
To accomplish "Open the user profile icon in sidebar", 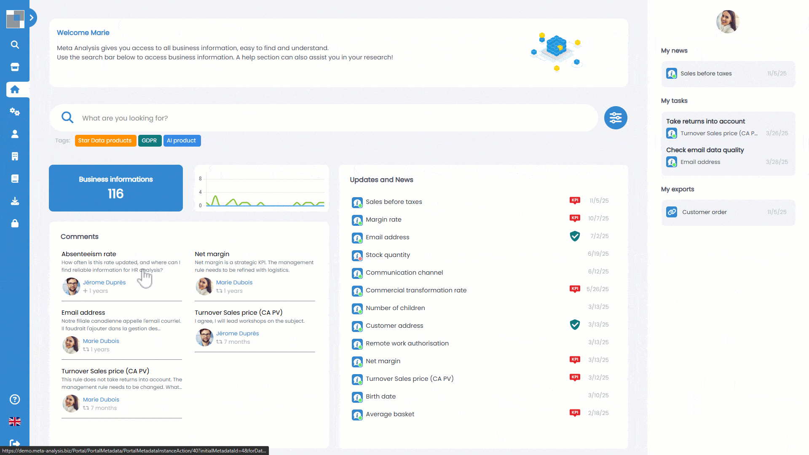I will click(x=15, y=134).
